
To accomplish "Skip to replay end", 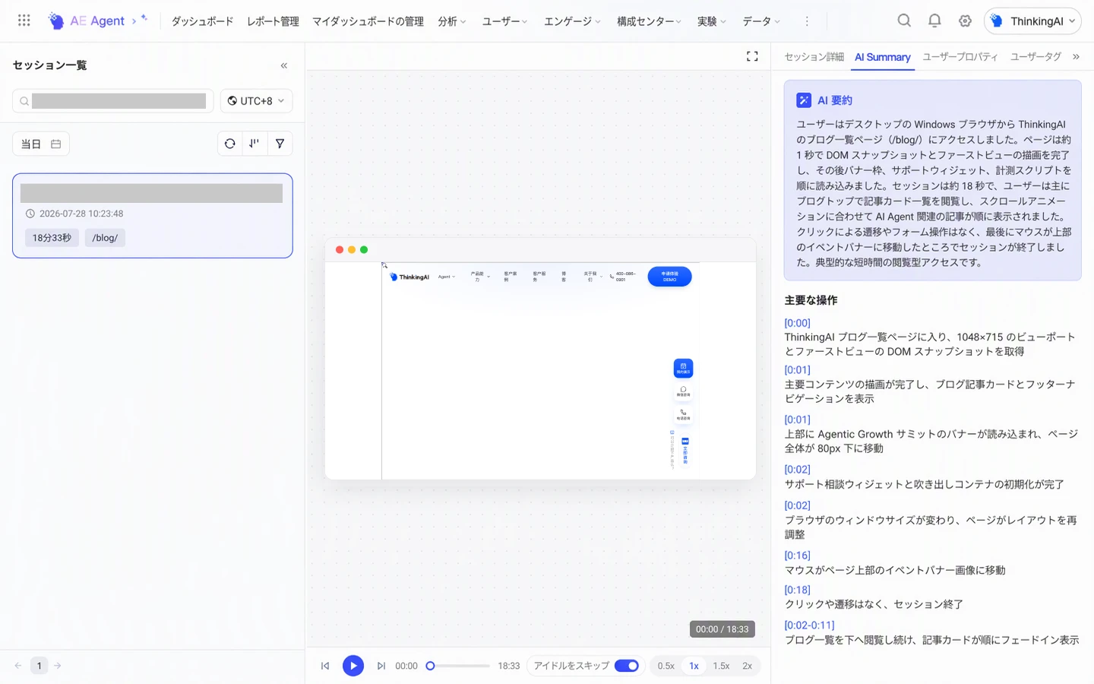I will (x=381, y=666).
